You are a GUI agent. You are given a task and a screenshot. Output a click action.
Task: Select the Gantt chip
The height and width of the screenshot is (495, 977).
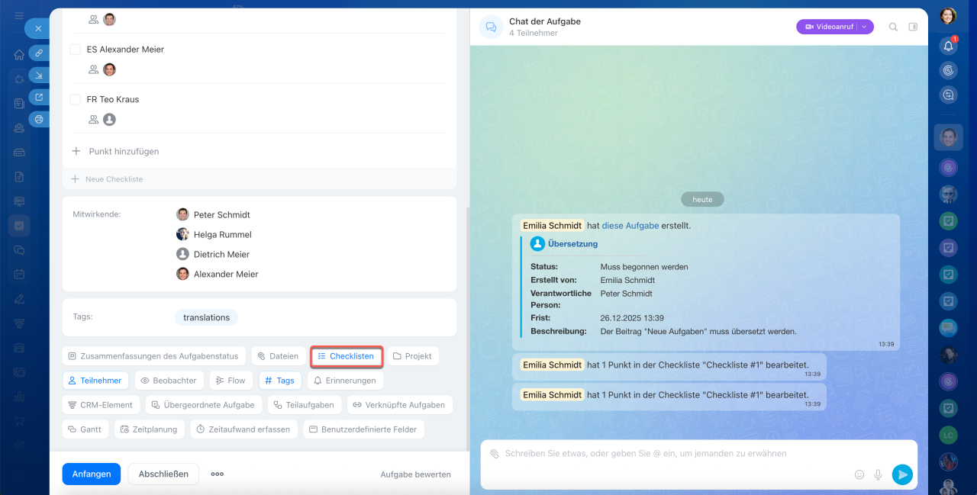(85, 429)
